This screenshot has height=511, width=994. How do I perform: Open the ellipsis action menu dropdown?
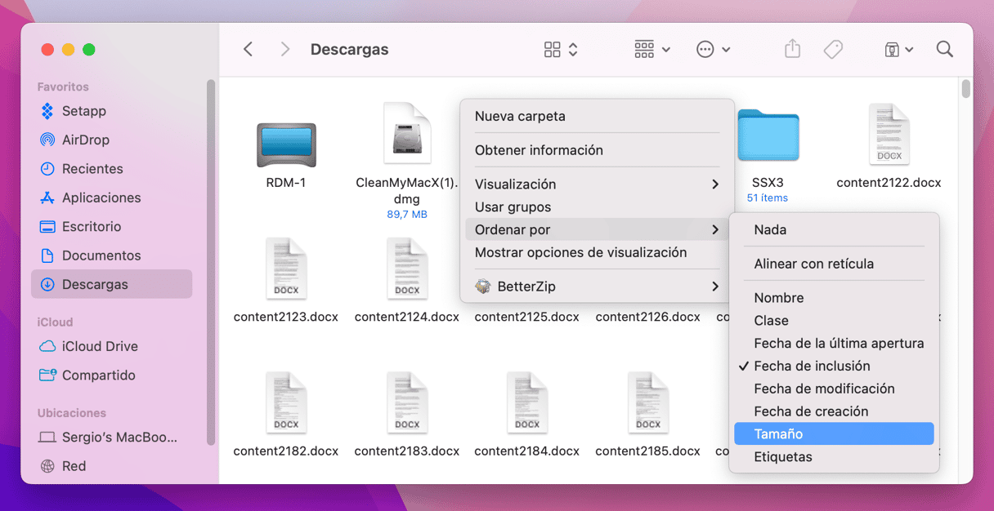tap(713, 50)
